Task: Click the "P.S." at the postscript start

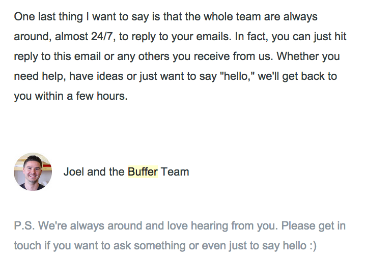Action: (24, 225)
